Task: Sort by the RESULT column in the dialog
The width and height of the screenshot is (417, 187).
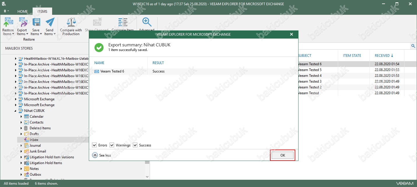Action: (158, 63)
